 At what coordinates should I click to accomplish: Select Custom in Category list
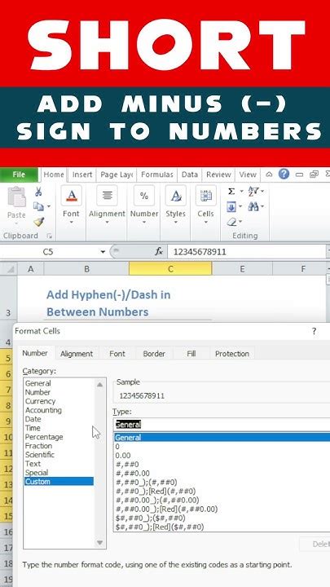[x=59, y=482]
